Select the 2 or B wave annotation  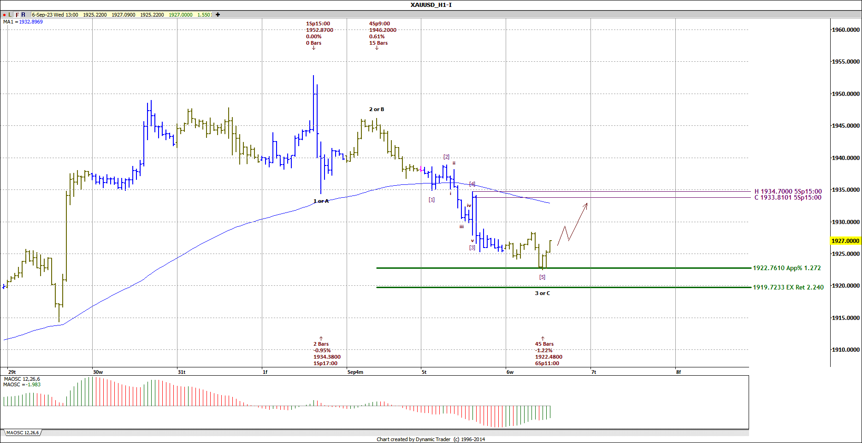click(377, 109)
